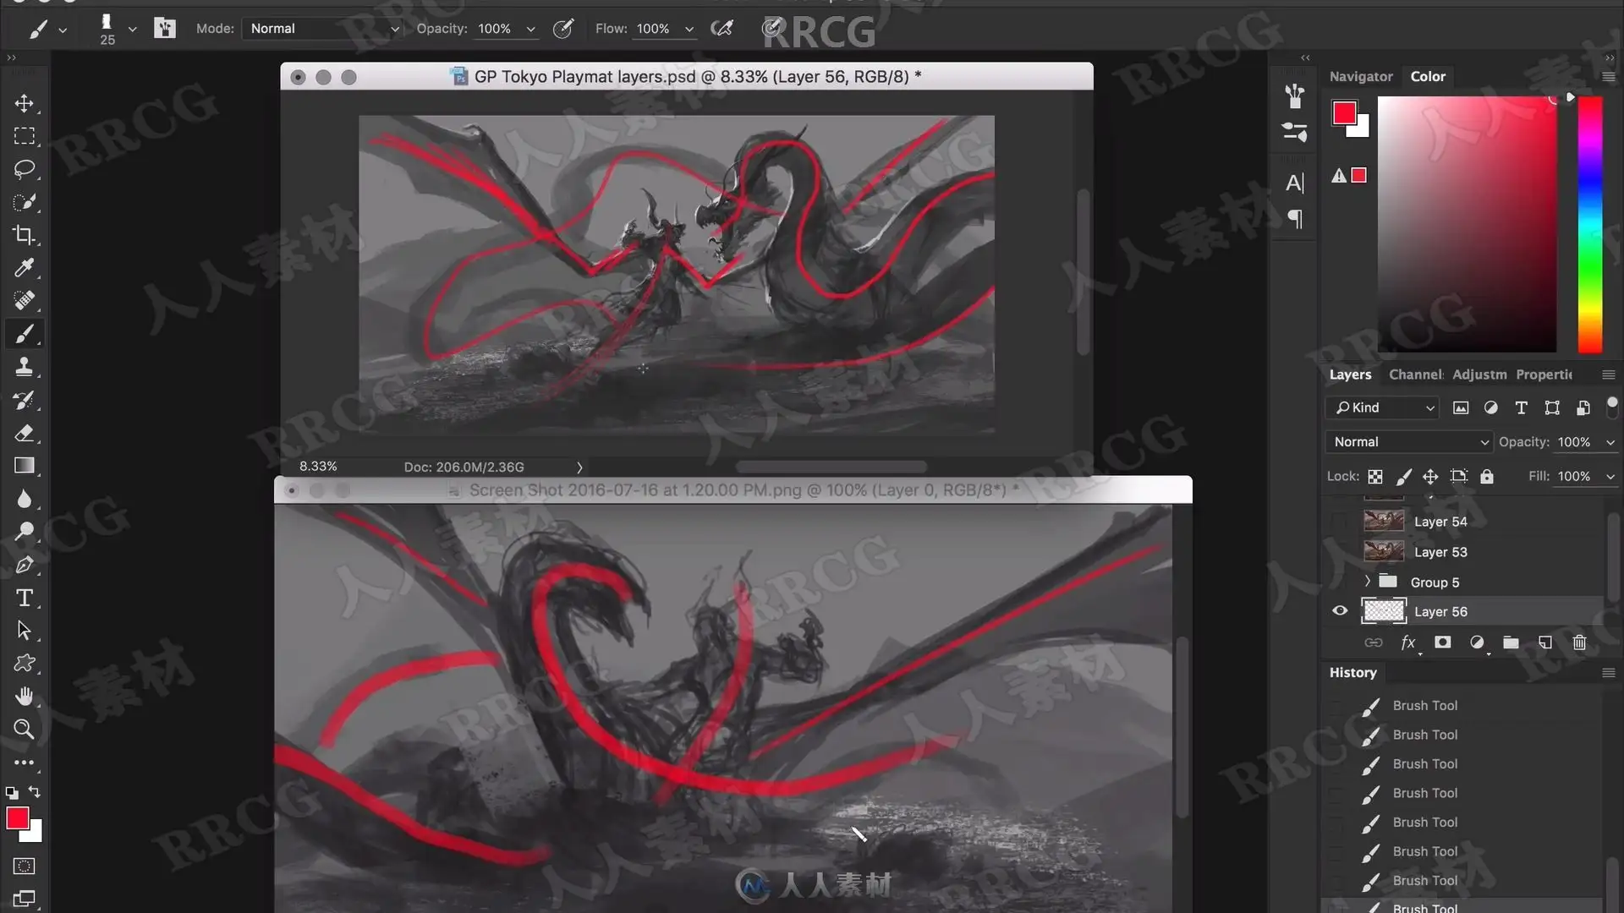1624x913 pixels.
Task: Reset default foreground and background colors
Action: click(12, 793)
